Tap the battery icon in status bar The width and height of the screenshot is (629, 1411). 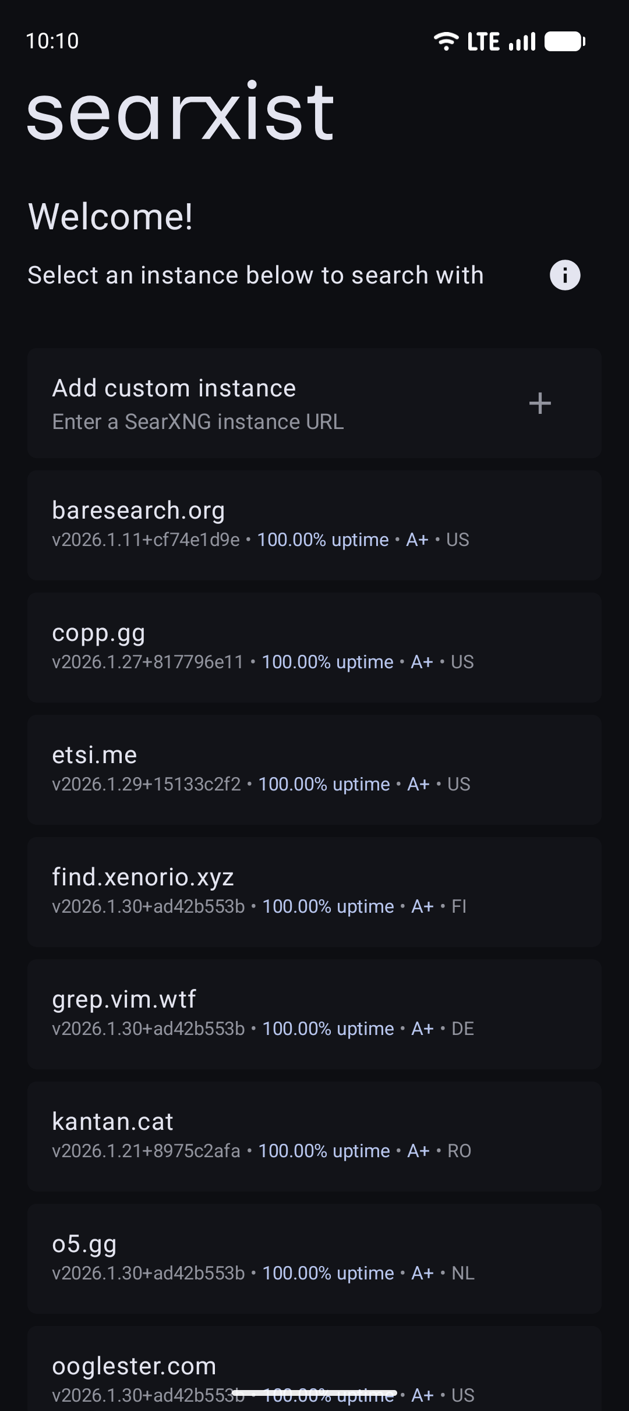point(564,41)
